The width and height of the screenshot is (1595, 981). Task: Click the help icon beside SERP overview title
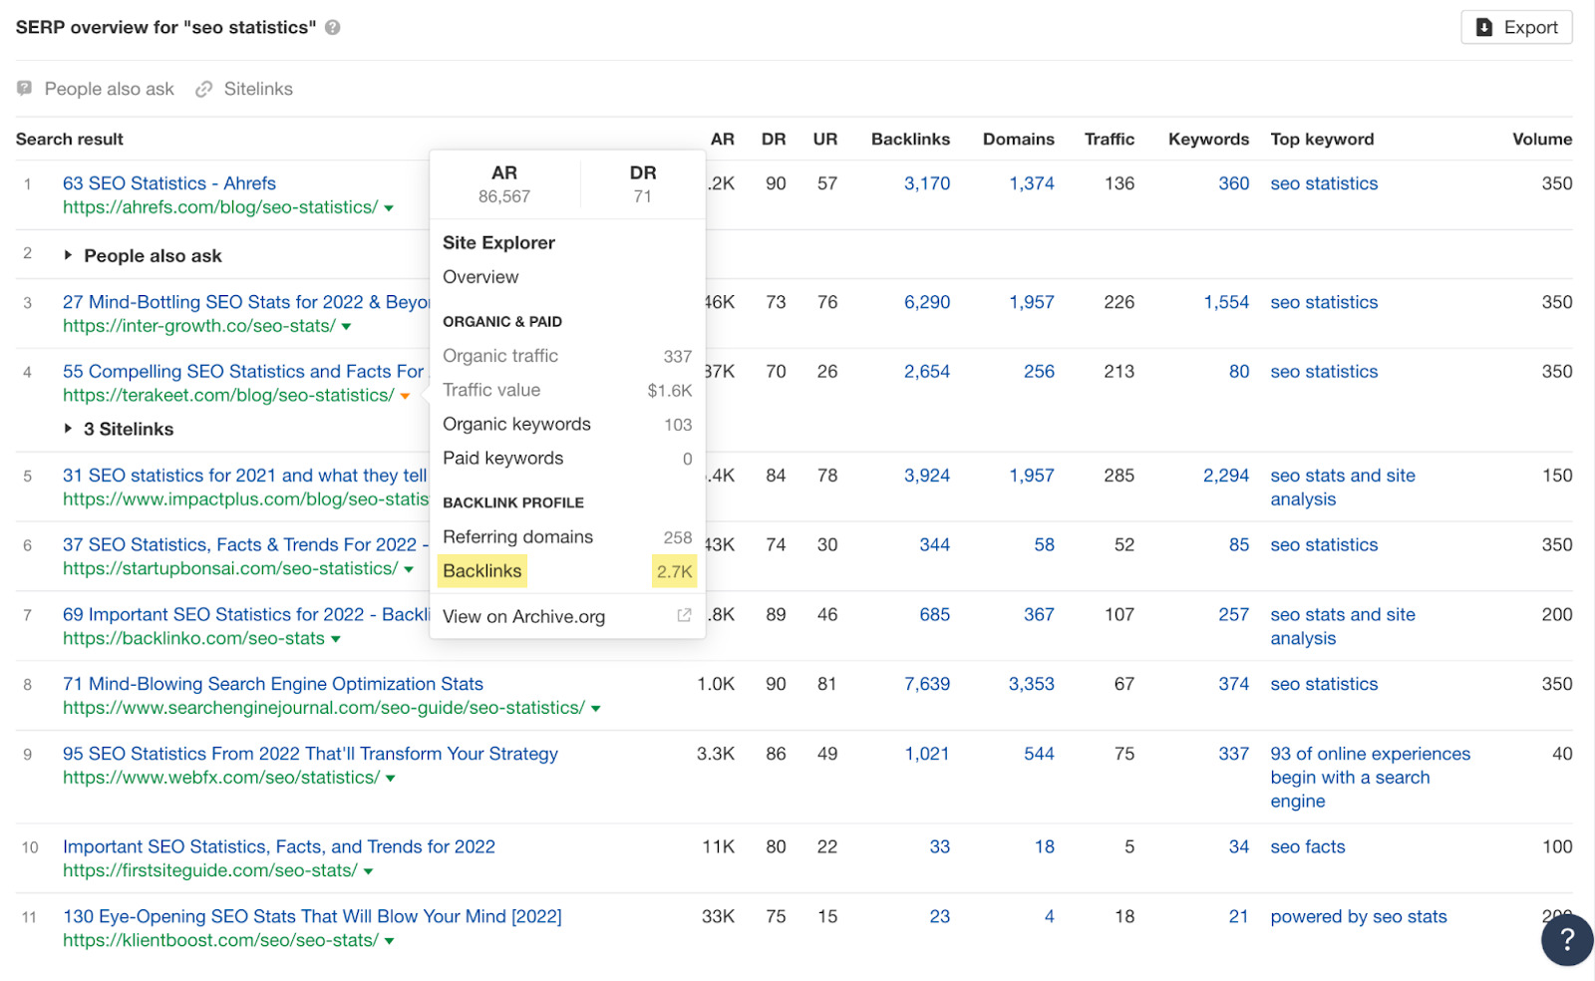[333, 28]
